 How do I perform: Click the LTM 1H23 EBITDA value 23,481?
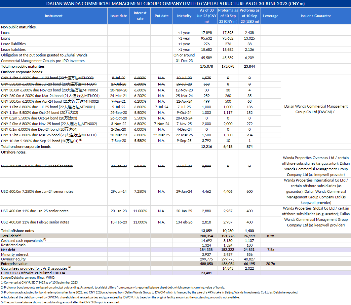(x=207, y=273)
